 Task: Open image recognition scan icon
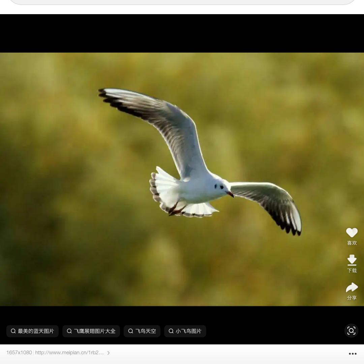click(351, 331)
